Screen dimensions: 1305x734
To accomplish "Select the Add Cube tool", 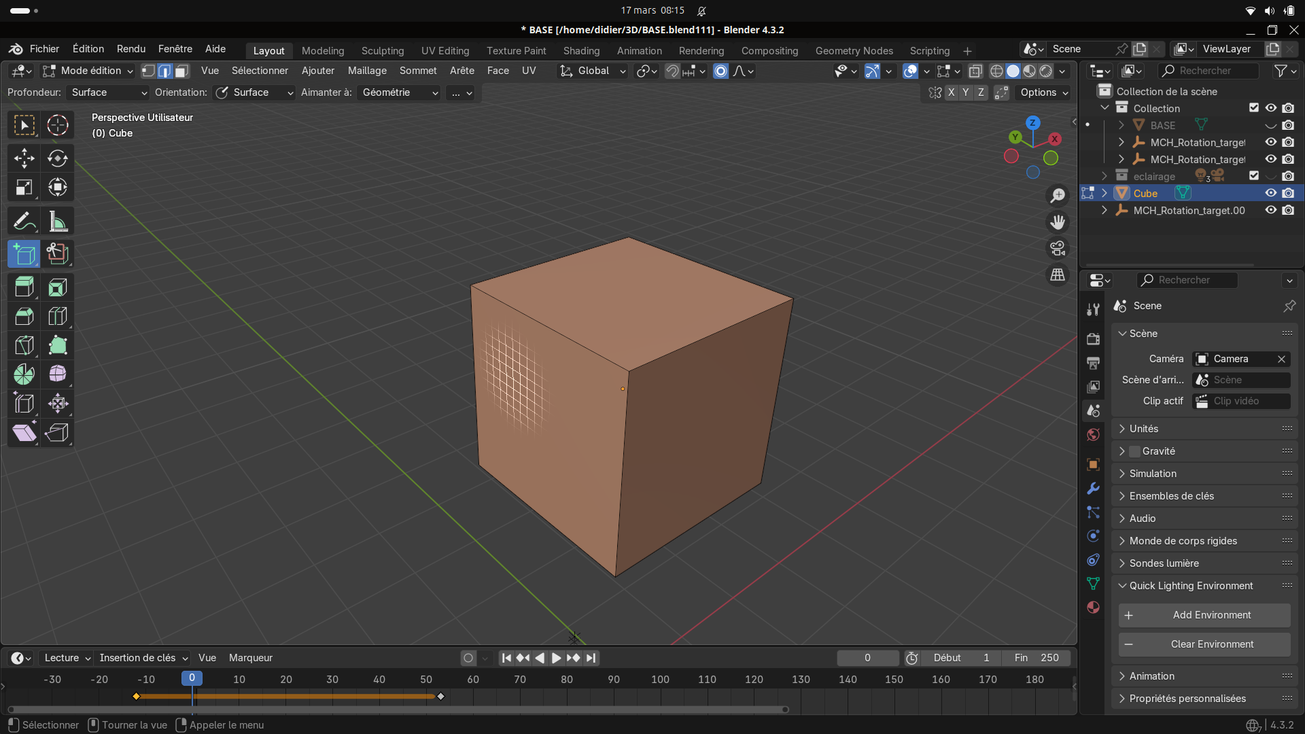I will pyautogui.click(x=24, y=254).
